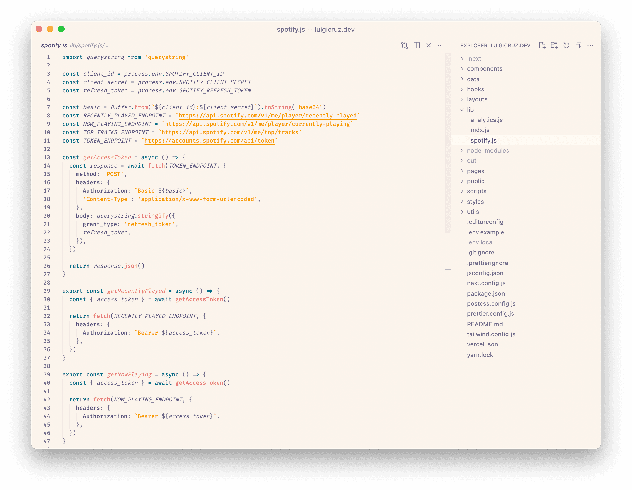Select the package.json file
632x490 pixels.
[x=486, y=293]
